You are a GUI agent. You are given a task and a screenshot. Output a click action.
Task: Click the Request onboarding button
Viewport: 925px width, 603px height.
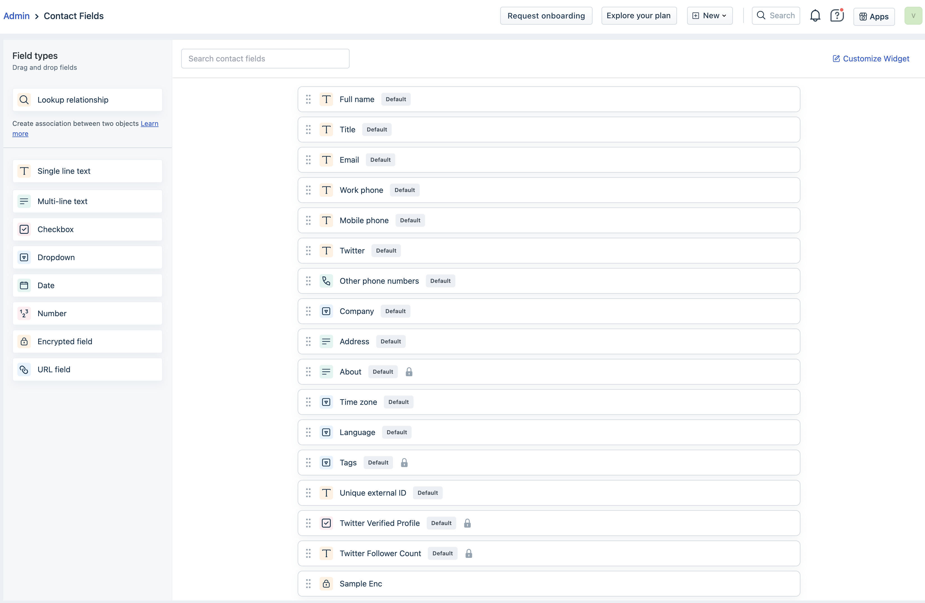pyautogui.click(x=546, y=16)
